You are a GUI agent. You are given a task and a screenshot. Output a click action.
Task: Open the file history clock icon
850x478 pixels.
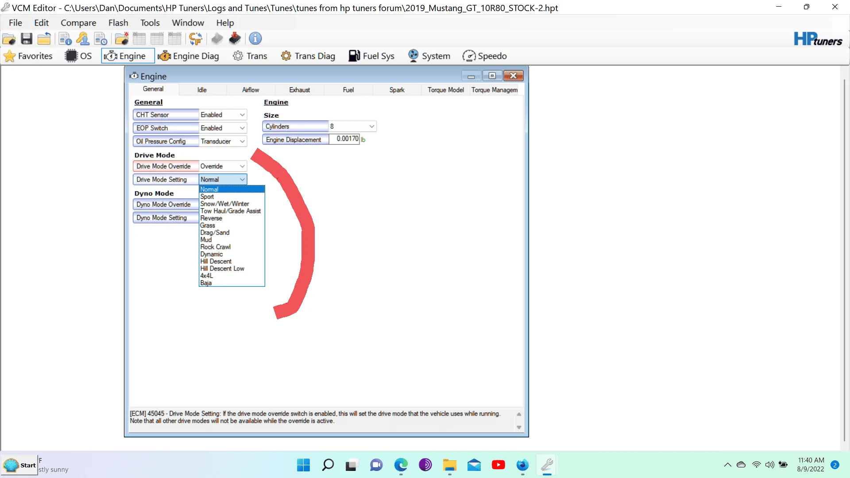100,39
